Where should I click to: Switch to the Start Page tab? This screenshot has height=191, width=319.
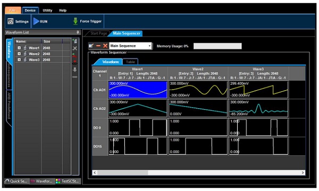pos(98,33)
